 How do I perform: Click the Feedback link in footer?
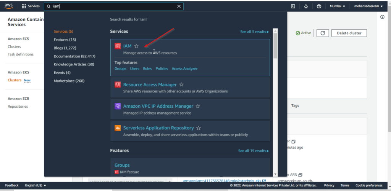12,185
